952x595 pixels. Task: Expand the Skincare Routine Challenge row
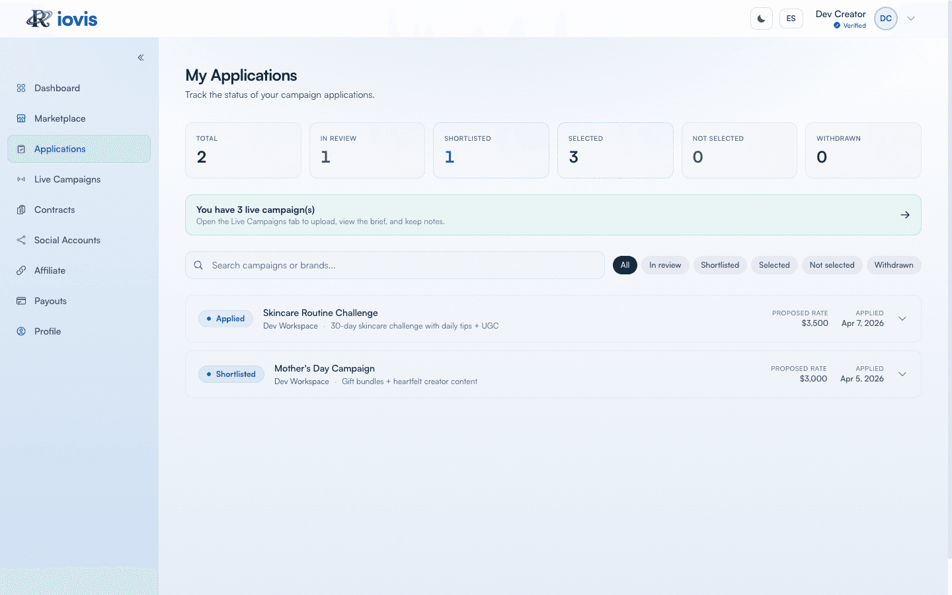pos(902,319)
